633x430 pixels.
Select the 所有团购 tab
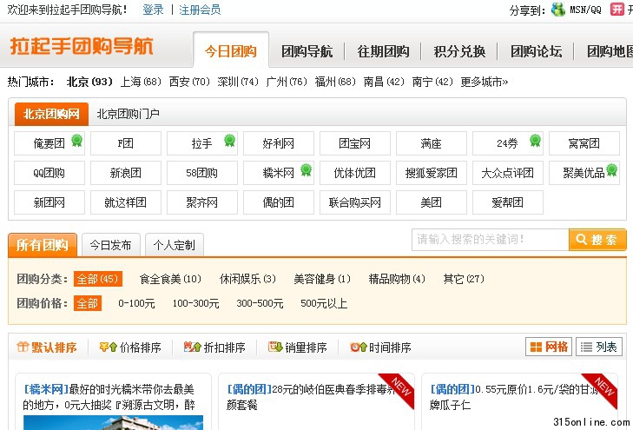(x=43, y=245)
